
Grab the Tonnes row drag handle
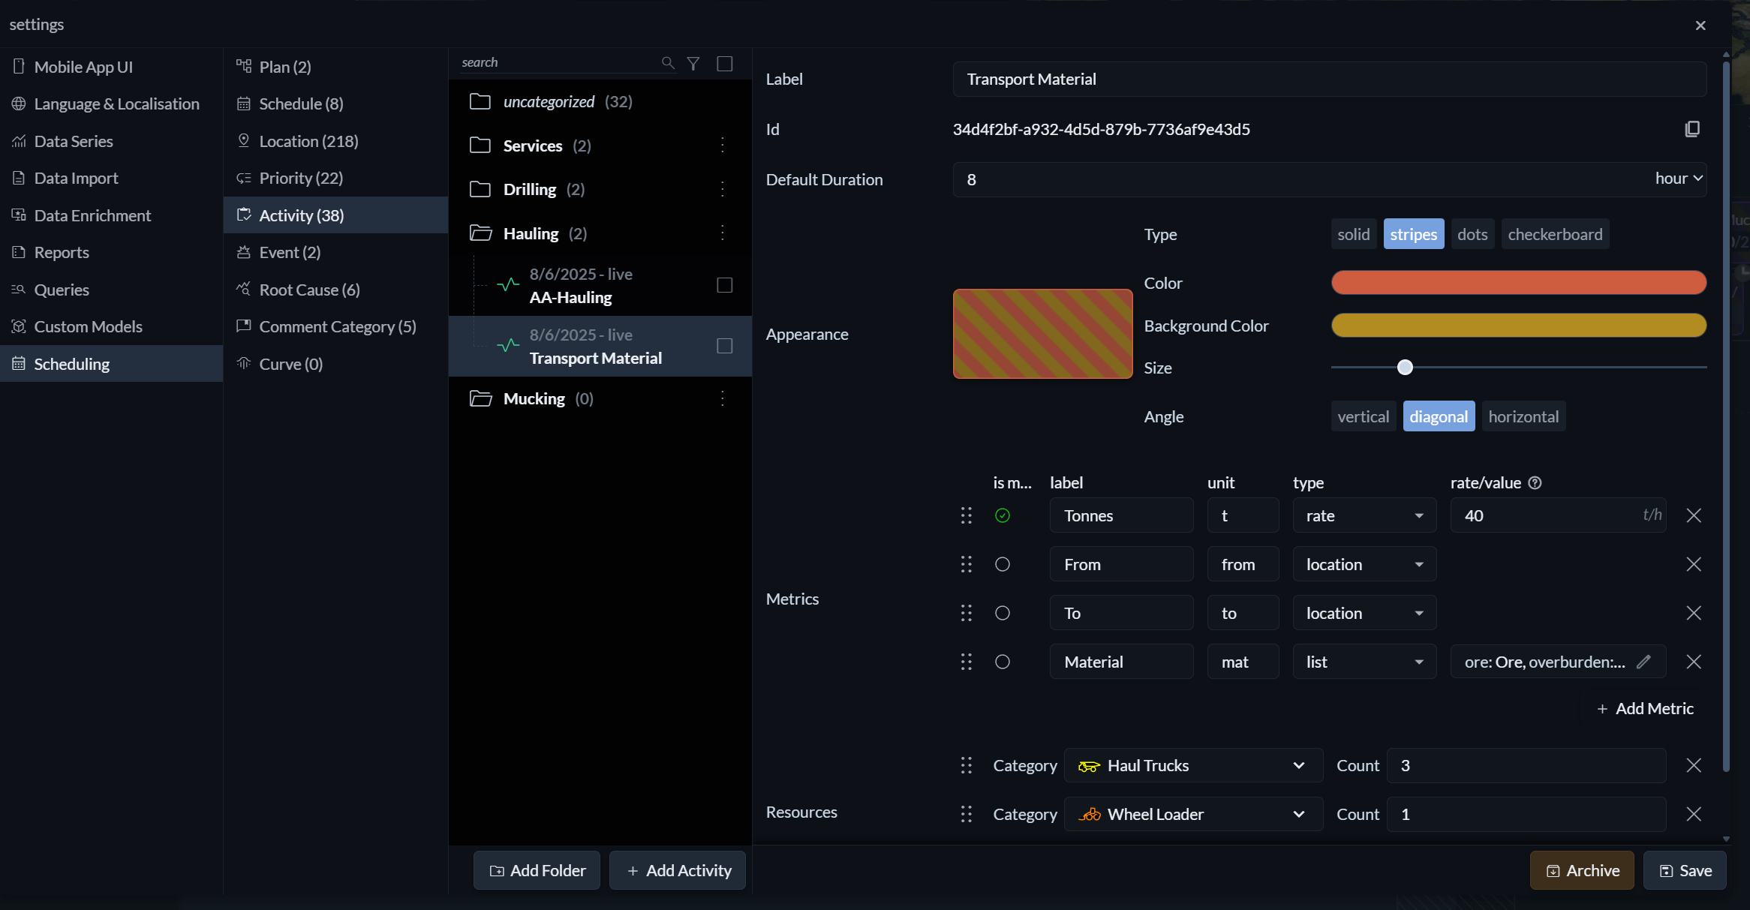click(x=967, y=515)
